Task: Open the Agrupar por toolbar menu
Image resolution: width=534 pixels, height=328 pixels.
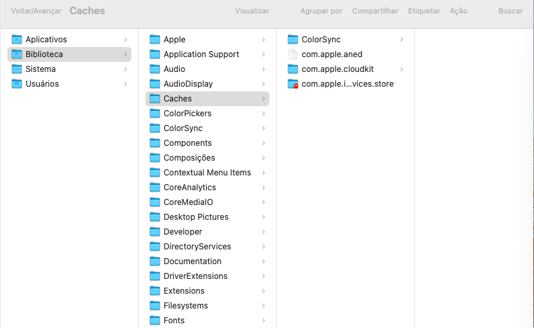Action: (321, 11)
